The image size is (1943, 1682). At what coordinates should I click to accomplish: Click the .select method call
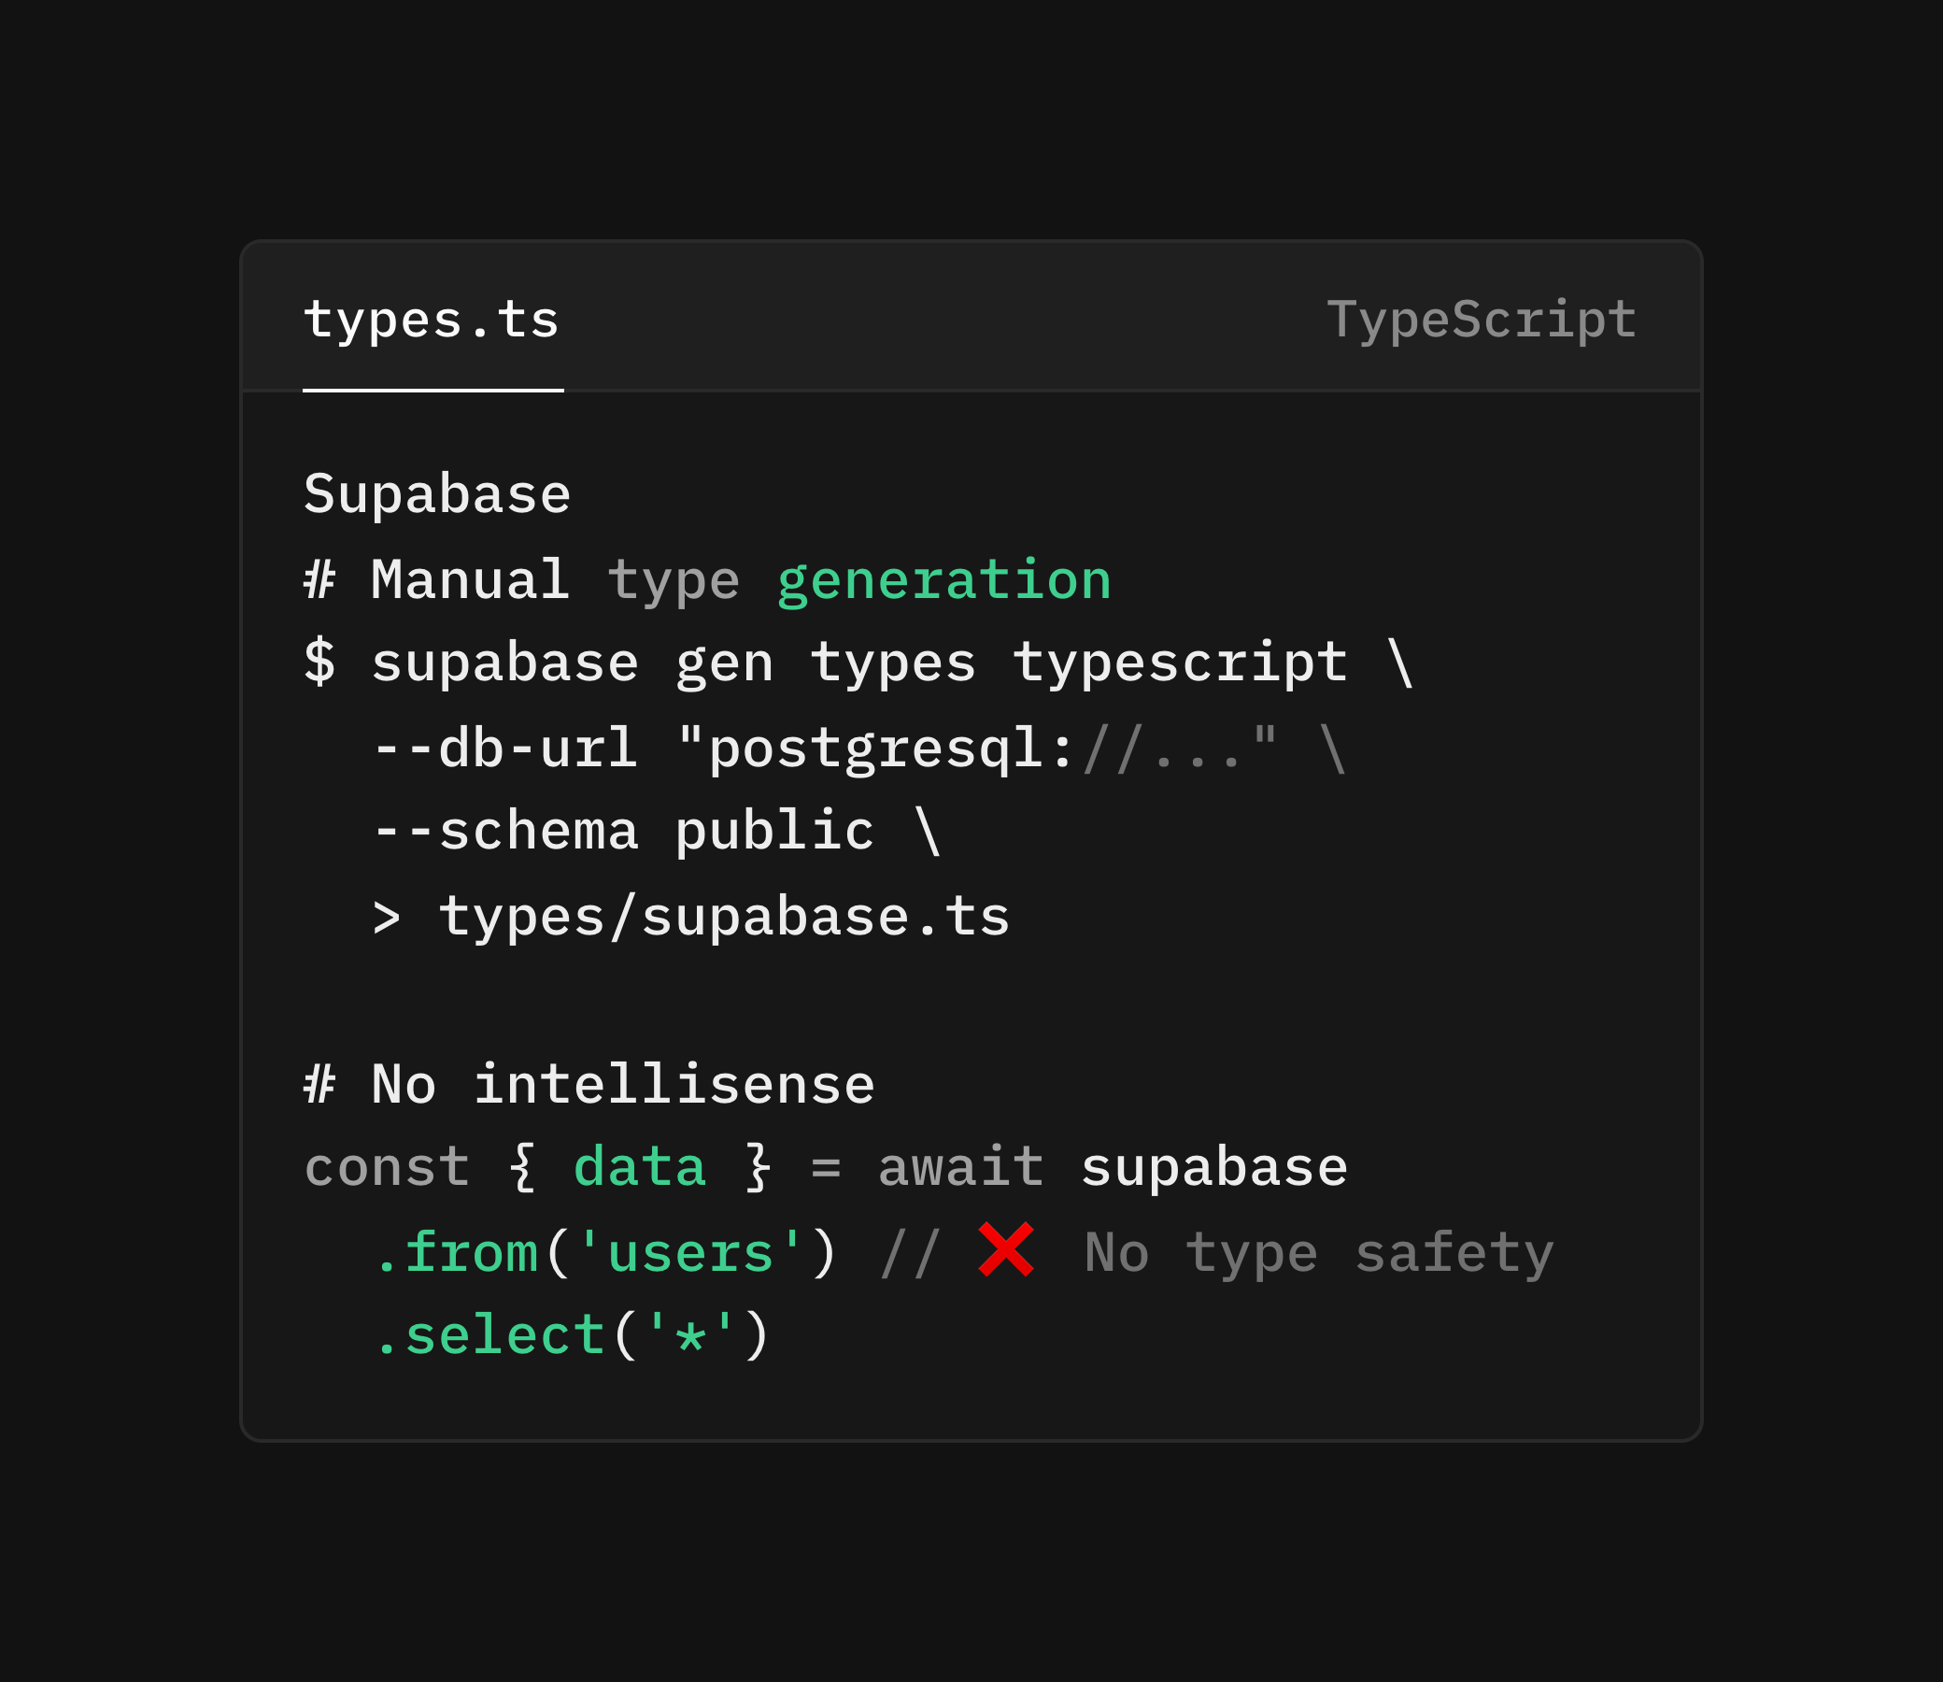[x=489, y=1335]
